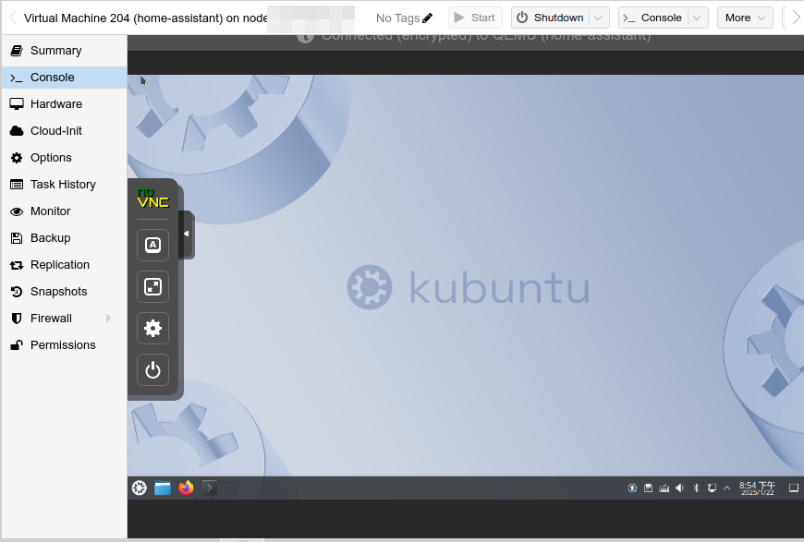
Task: Open the volume tray icon
Action: click(x=680, y=488)
